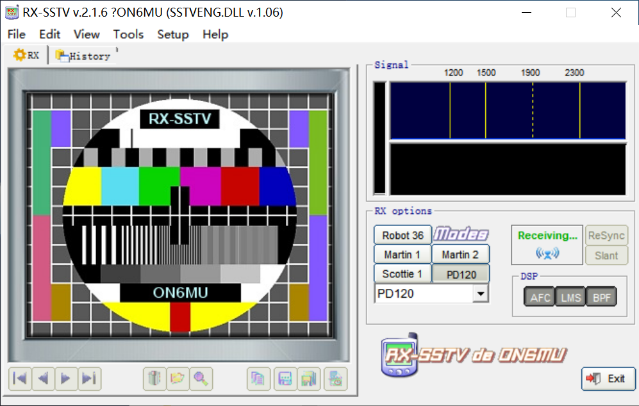This screenshot has width=639, height=406.
Task: Select Robot 36 mode
Action: pos(402,235)
